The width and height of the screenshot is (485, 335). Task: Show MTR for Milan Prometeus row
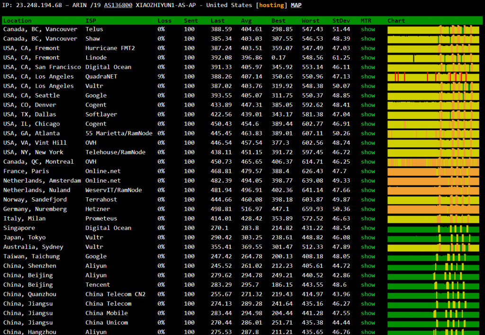pos(368,219)
